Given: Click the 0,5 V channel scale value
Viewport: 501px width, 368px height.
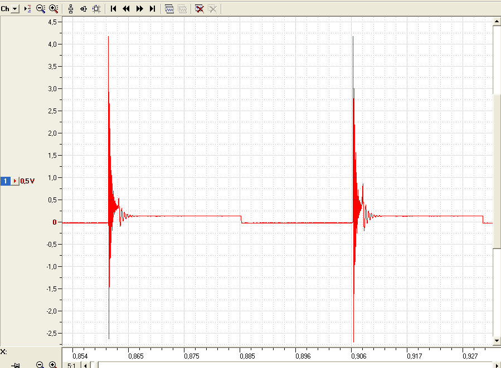Looking at the screenshot, I should tap(27, 181).
